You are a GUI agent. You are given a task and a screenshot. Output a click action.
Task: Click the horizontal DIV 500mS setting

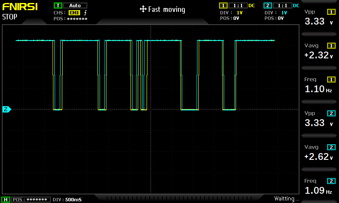tap(68, 199)
